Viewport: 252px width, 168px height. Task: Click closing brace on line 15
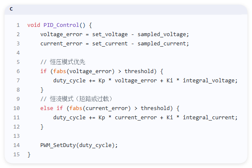[29, 155]
